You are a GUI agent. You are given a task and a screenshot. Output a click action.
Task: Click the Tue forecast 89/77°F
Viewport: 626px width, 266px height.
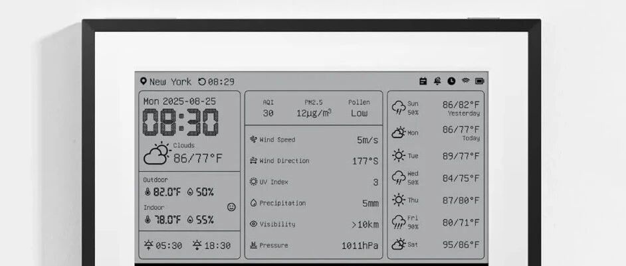coord(461,156)
